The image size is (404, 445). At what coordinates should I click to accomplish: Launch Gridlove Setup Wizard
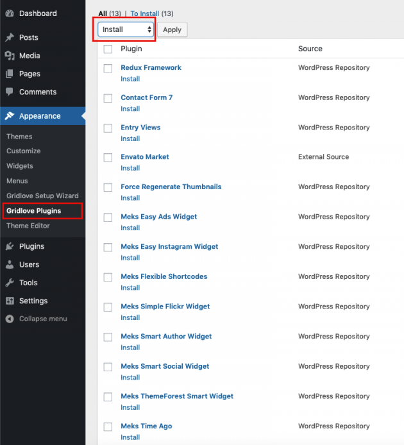point(42,196)
